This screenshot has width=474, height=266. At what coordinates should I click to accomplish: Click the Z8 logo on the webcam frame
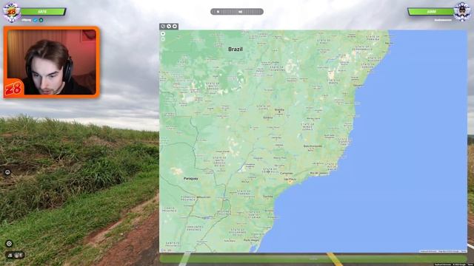13,89
